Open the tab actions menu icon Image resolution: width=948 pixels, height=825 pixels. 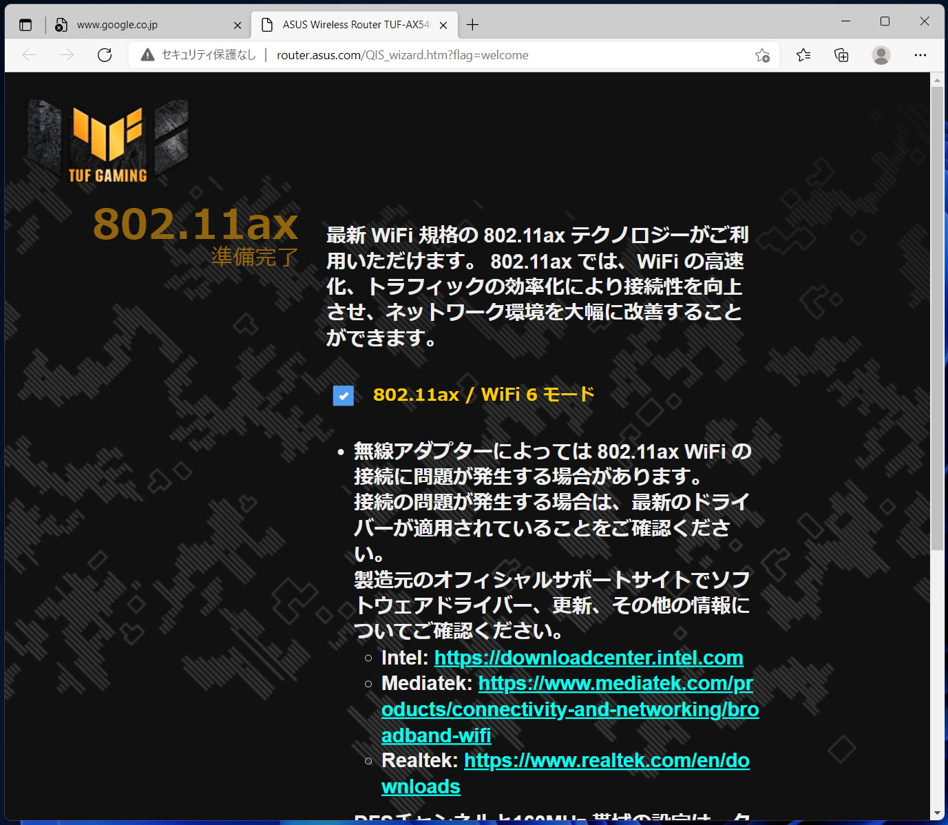(x=25, y=25)
